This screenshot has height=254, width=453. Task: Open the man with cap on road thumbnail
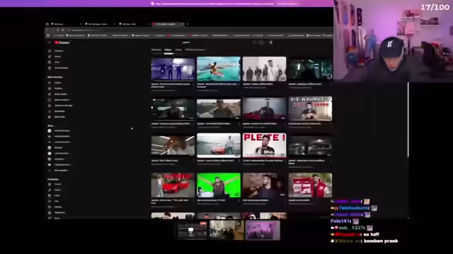point(219,109)
